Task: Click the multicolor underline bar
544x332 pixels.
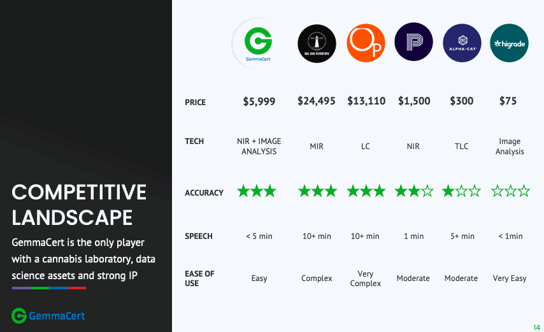Action: pos(49,288)
